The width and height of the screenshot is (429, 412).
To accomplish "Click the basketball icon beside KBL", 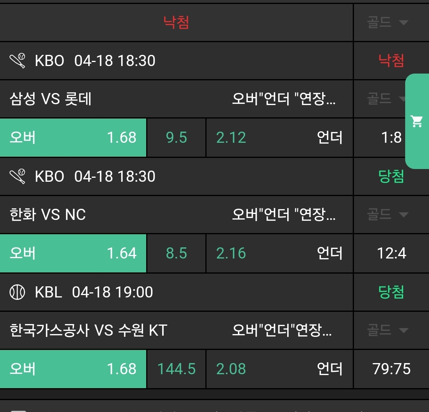I will coord(17,292).
